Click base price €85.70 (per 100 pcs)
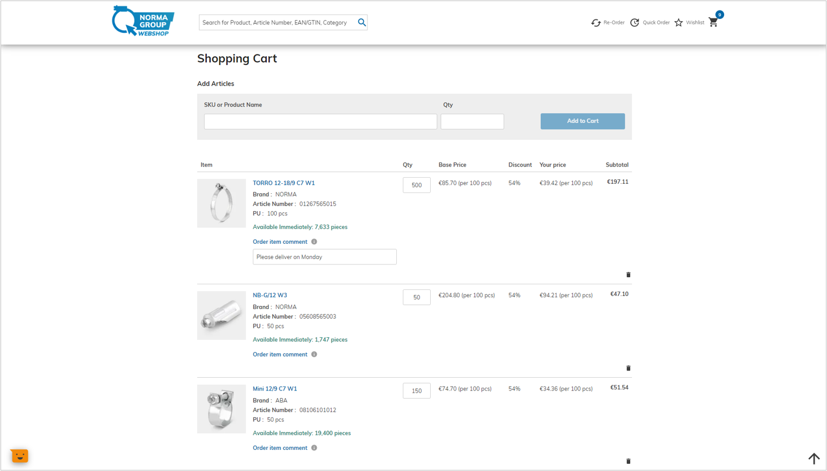This screenshot has width=827, height=471. (x=465, y=183)
